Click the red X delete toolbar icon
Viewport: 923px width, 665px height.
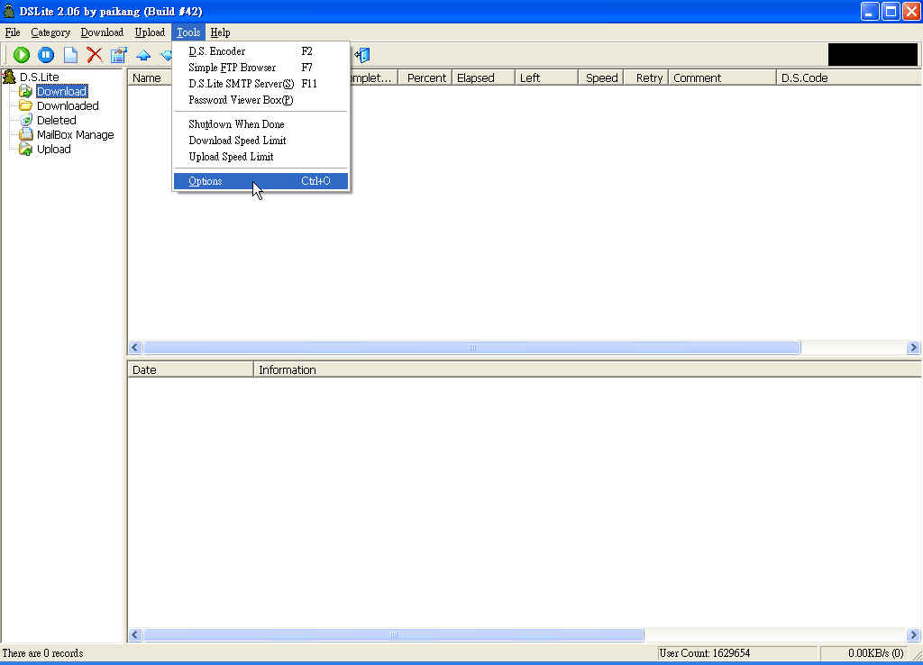pos(94,55)
